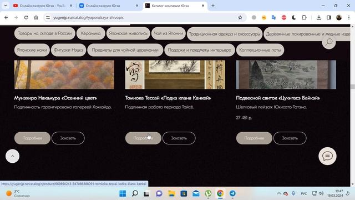Image resolution: width=355 pixels, height=200 pixels.
Task: Click Заказать for Томиока Тессай scroll
Action: point(179,138)
